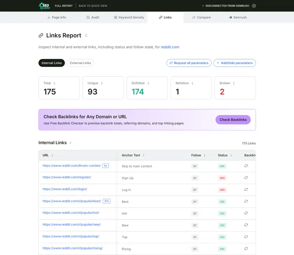Click info icon beside Total
This screenshot has height=255, width=294.
(54, 83)
